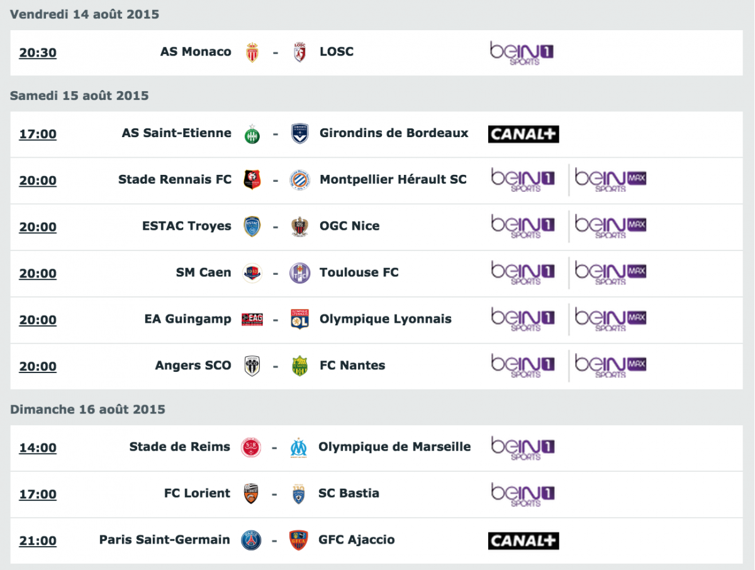755x570 pixels.
Task: Open the 20:30 AS Monaco match time link
Action: pos(38,53)
